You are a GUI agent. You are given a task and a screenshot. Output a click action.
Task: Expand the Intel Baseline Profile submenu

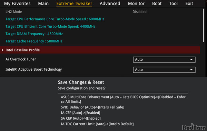coord(100,50)
